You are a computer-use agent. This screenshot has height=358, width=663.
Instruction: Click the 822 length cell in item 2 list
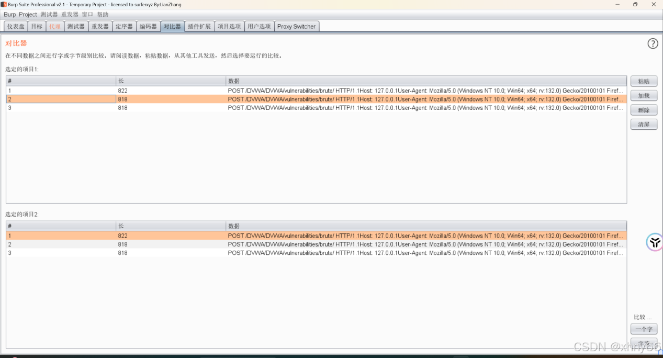click(x=171, y=236)
